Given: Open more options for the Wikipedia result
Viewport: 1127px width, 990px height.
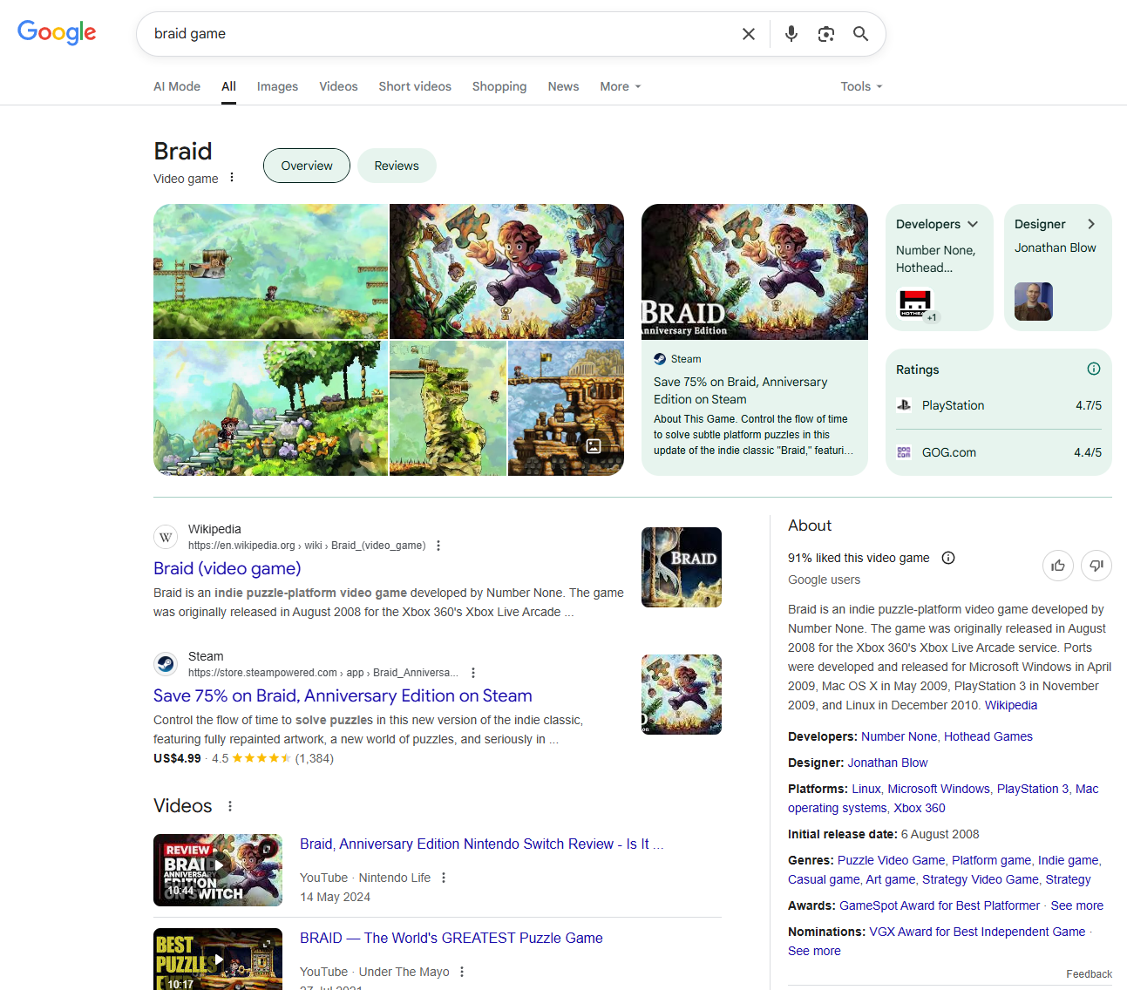Looking at the screenshot, I should pos(438,546).
